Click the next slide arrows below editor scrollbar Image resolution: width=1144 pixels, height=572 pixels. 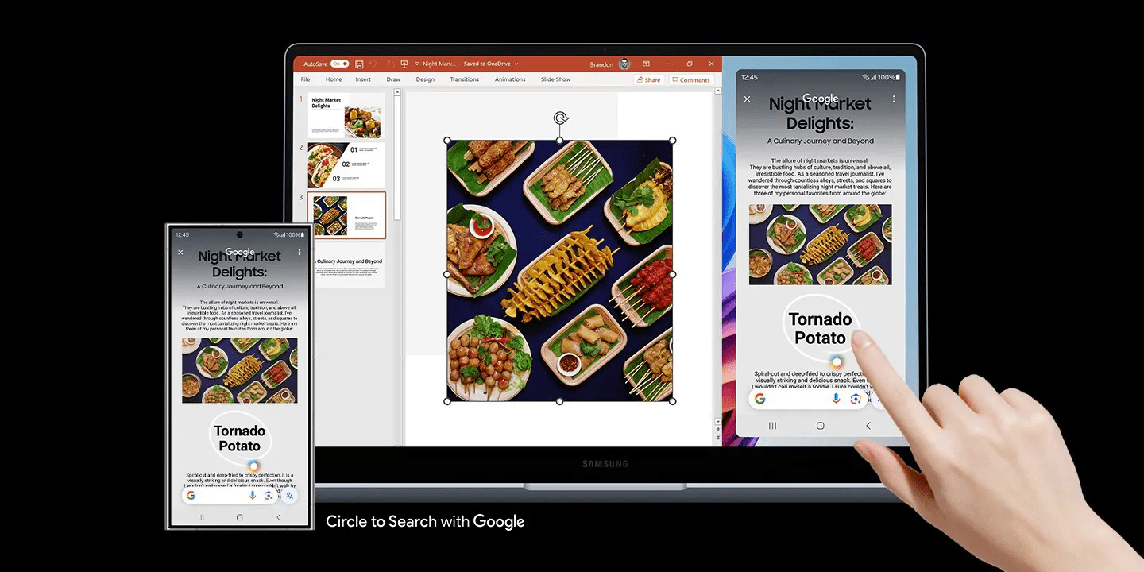pyautogui.click(x=718, y=438)
